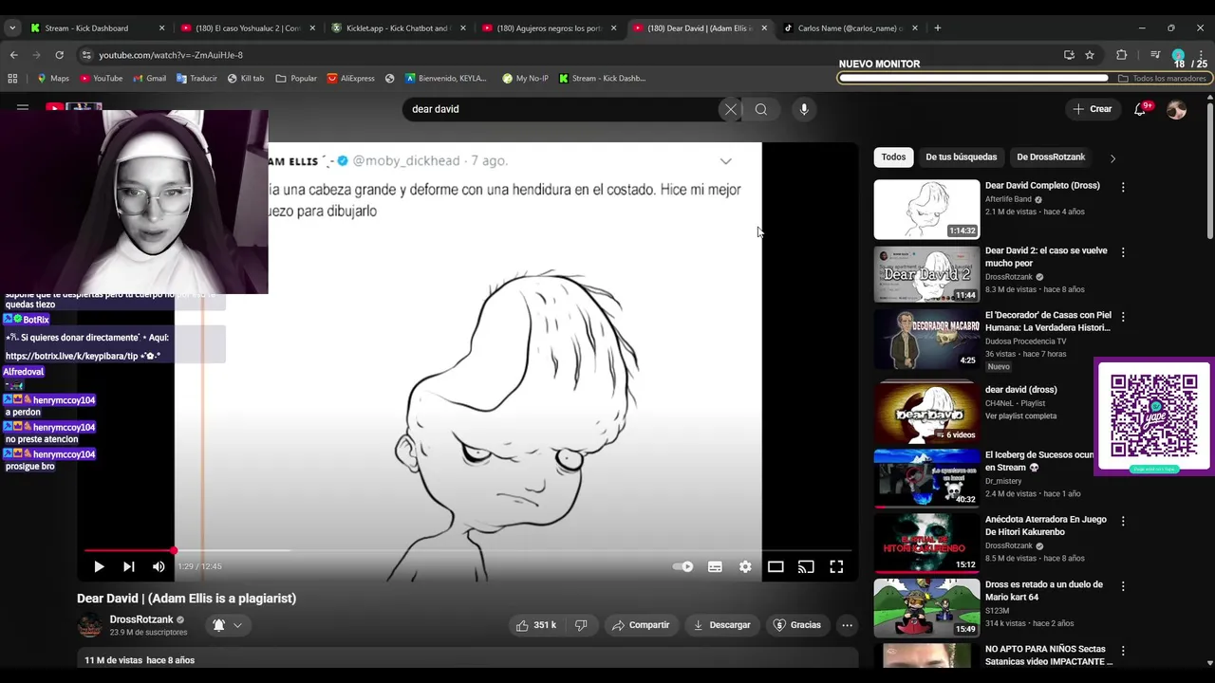Open options for 'NO APTO PARA NIÑOS'
This screenshot has width=1215, height=683.
(1123, 651)
